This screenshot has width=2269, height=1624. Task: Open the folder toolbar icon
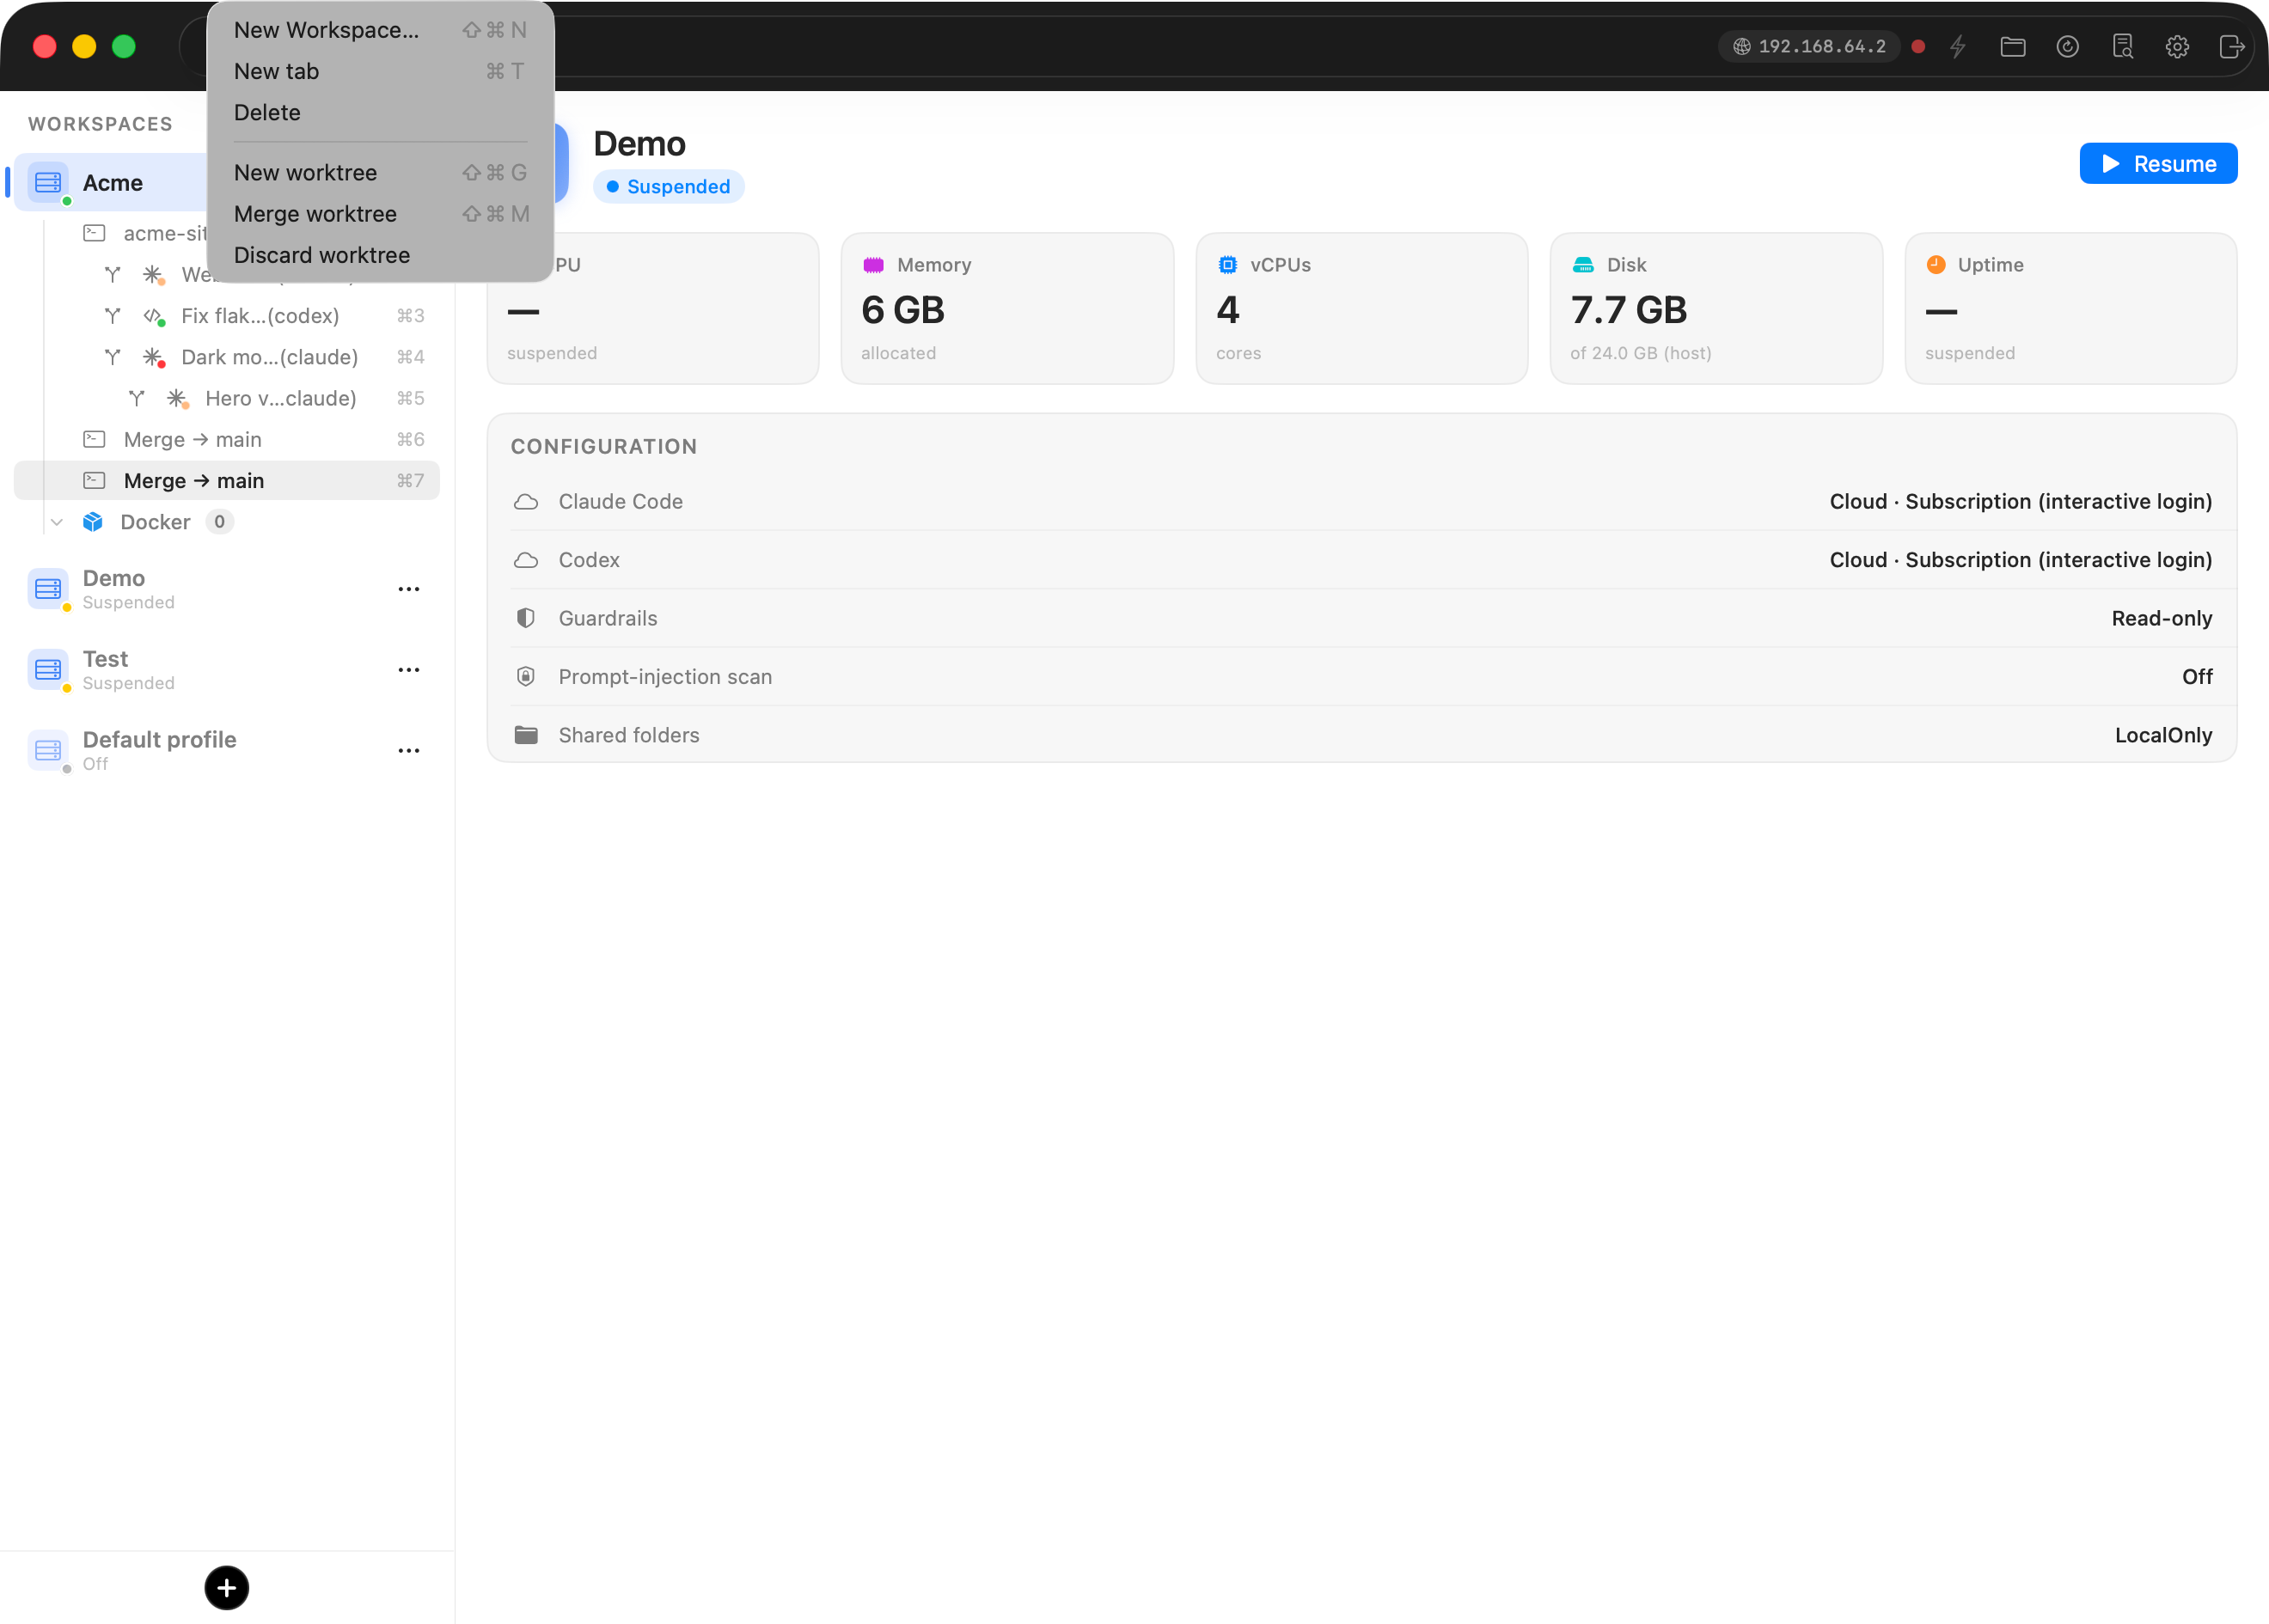(2012, 46)
